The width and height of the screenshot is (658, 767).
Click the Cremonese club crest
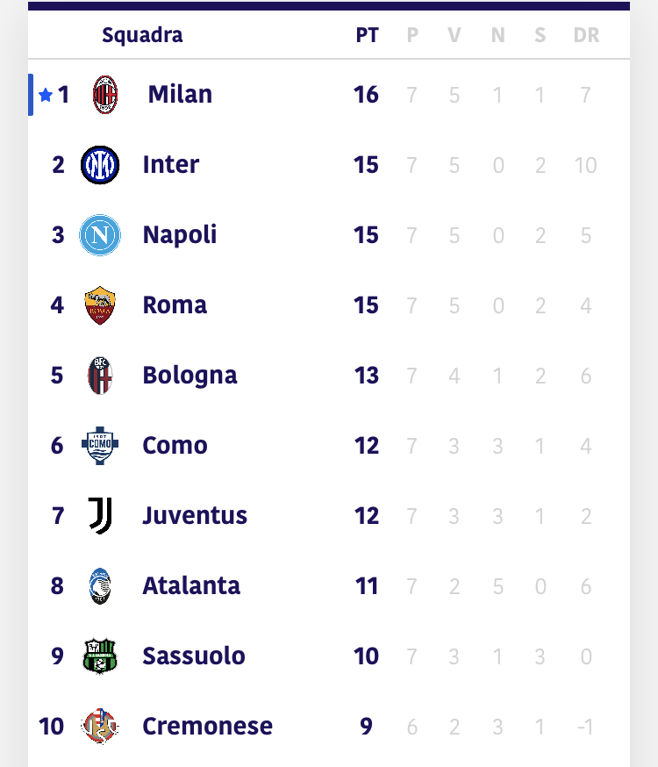pos(100,726)
